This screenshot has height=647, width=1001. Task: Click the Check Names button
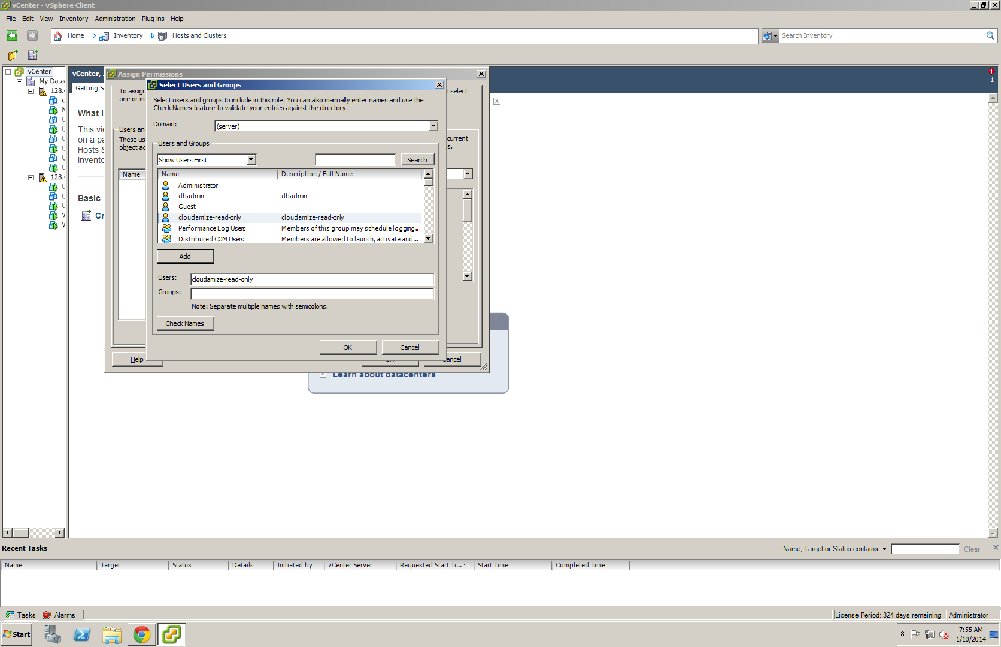[185, 323]
